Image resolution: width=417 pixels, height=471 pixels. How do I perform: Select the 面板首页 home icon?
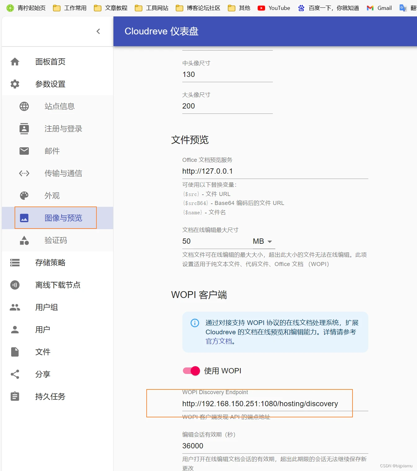coord(15,62)
